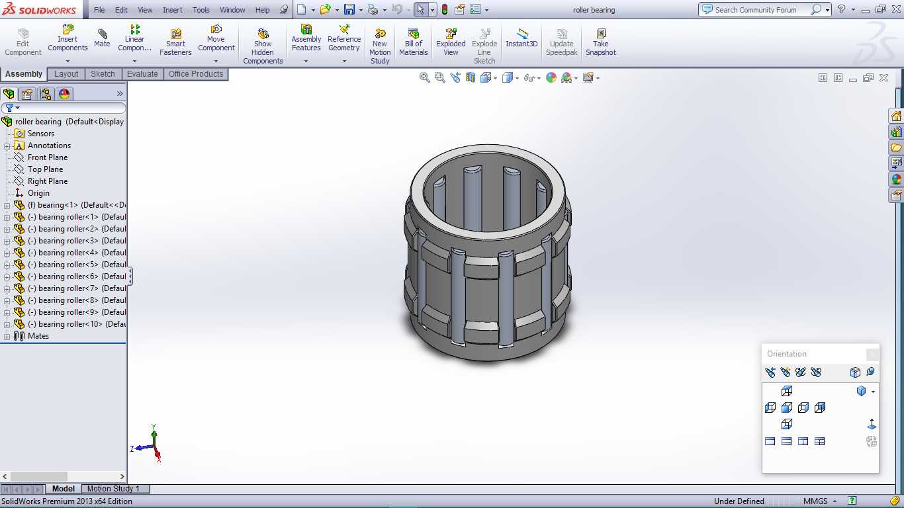This screenshot has height=508, width=904.
Task: Click feature tree horizontal scrollbar
Action: 39,476
